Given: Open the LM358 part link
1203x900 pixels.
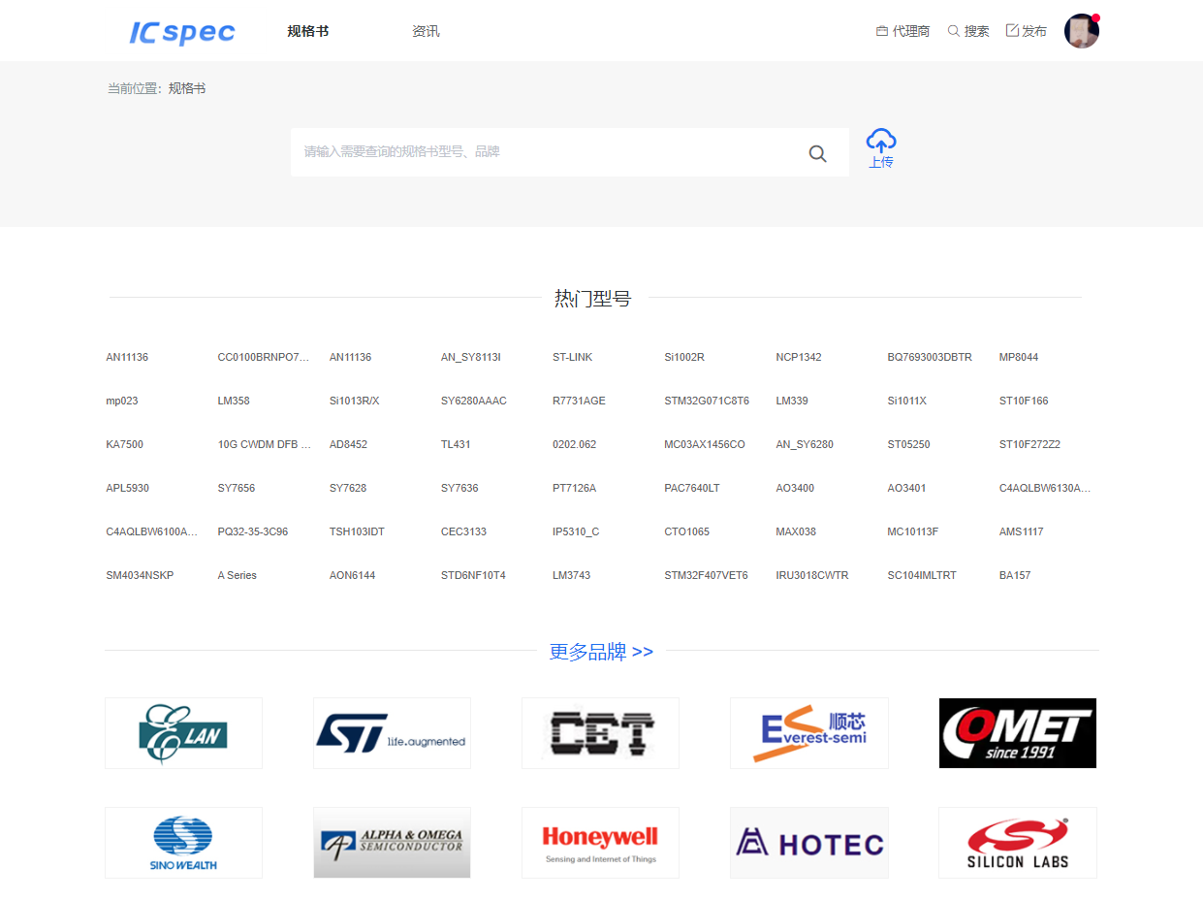Looking at the screenshot, I should 234,401.
